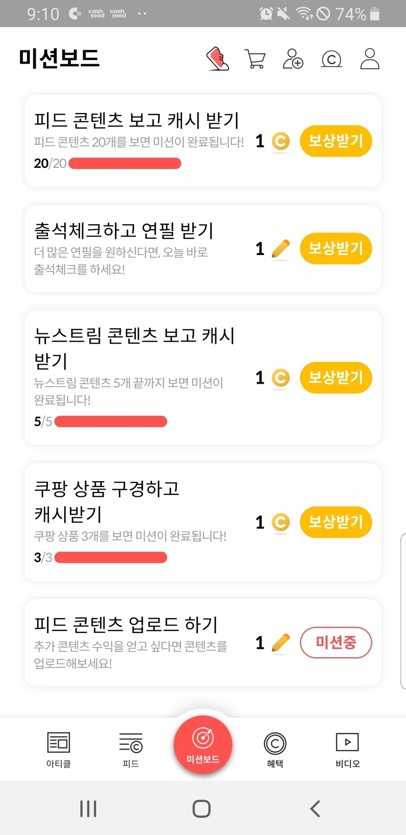Open the profile account icon

click(370, 59)
